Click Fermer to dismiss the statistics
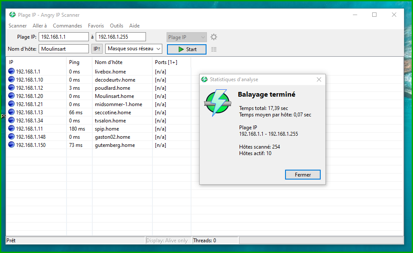Image resolution: width=413 pixels, height=253 pixels. [x=303, y=175]
